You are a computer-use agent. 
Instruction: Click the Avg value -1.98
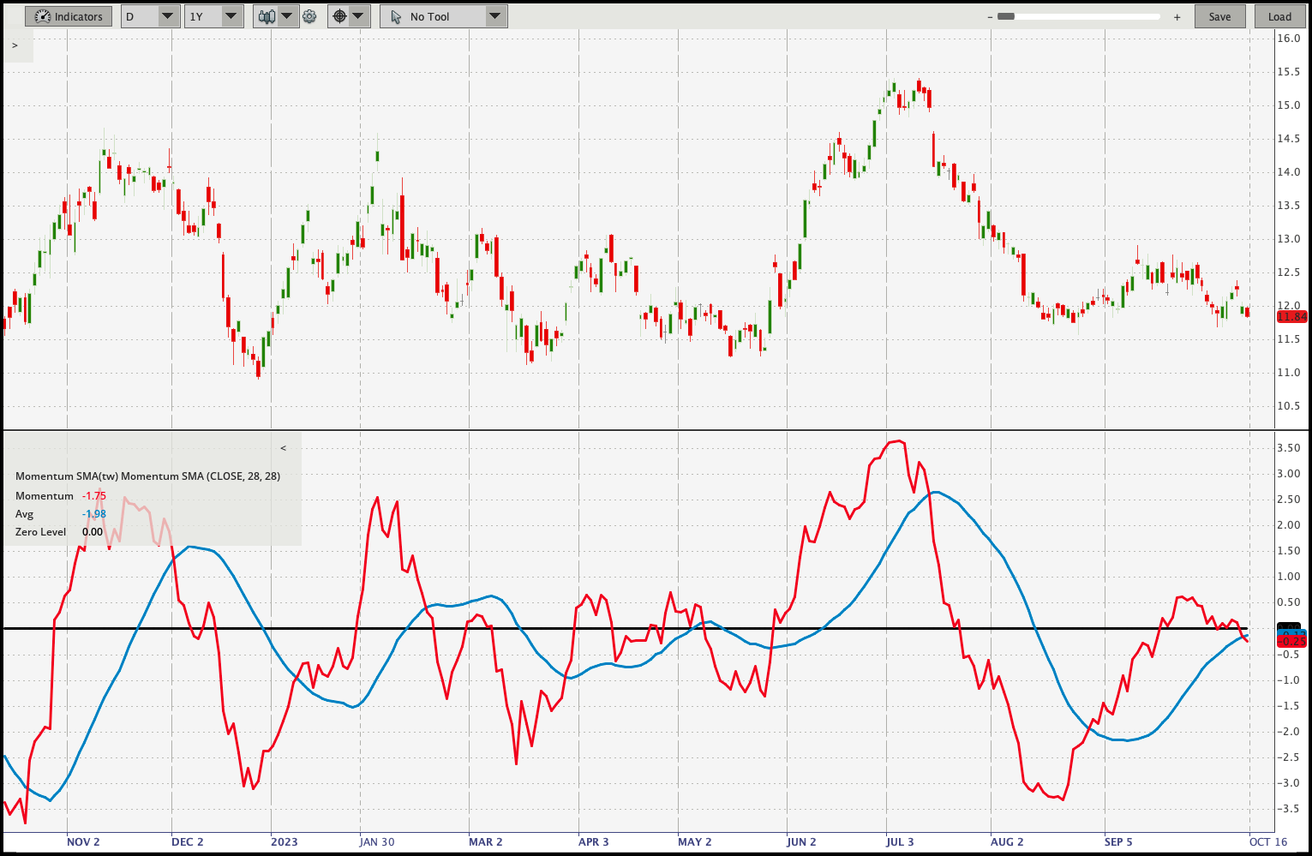pyautogui.click(x=94, y=514)
